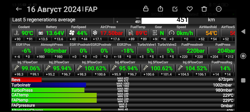This screenshot has height=112, width=250.
Task: Tap the TurboInstr blue bar
Action: click(x=48, y=85)
